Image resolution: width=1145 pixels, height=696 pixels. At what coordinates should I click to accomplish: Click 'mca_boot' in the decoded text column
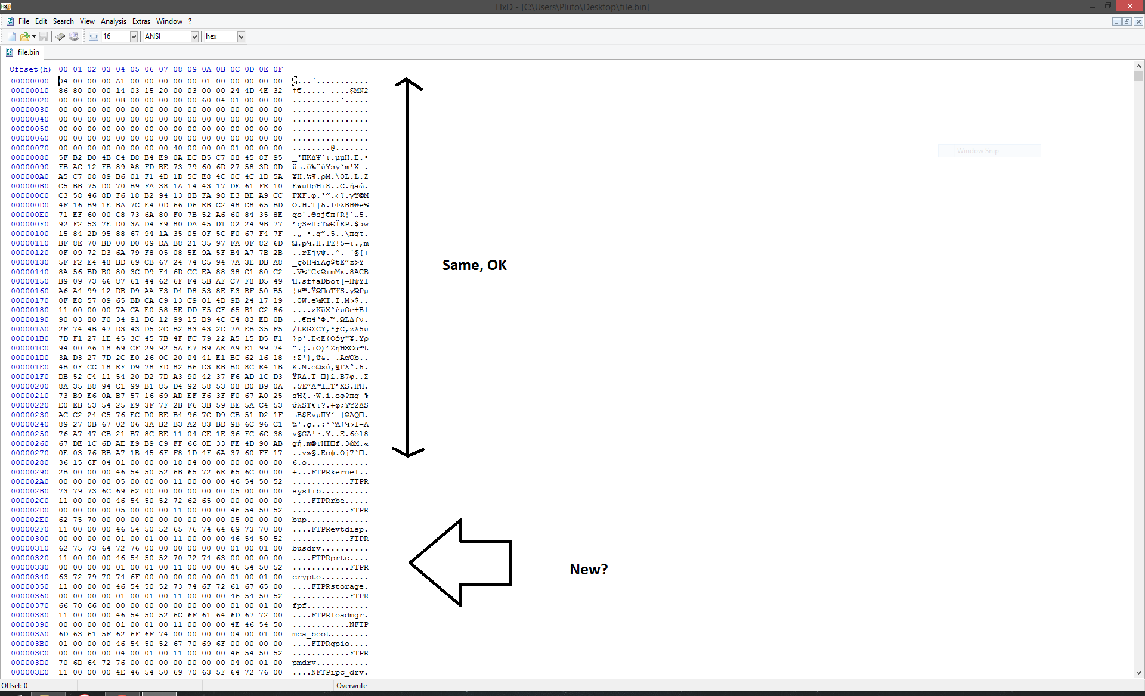[311, 634]
